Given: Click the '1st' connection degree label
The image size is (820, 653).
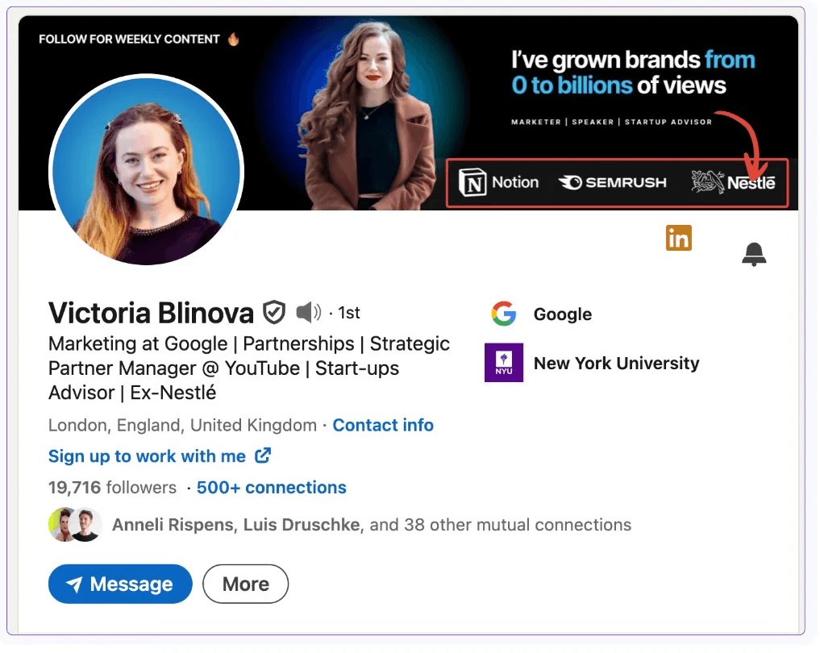Looking at the screenshot, I should [349, 313].
